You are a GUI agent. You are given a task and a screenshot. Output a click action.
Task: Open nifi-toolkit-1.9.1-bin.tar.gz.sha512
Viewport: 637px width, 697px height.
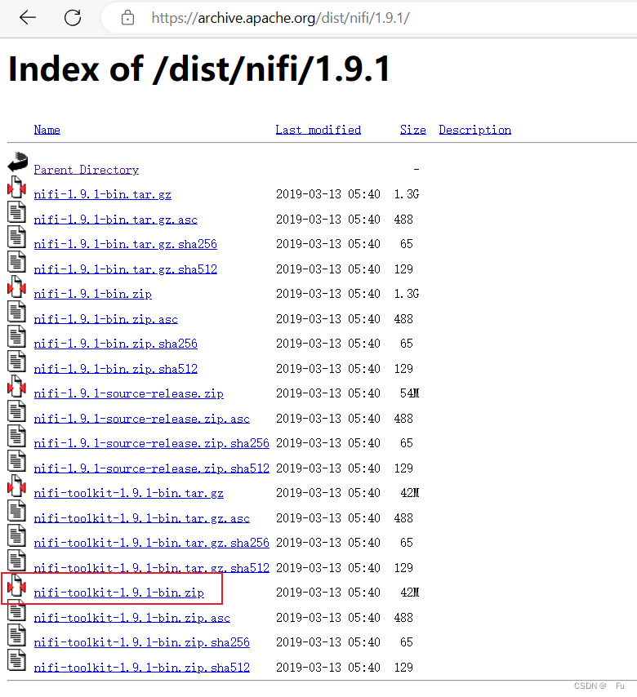coord(152,568)
